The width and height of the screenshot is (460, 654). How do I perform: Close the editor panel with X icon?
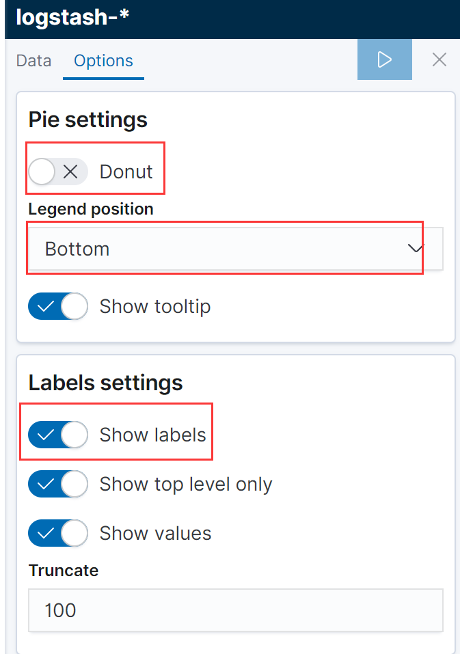(439, 59)
